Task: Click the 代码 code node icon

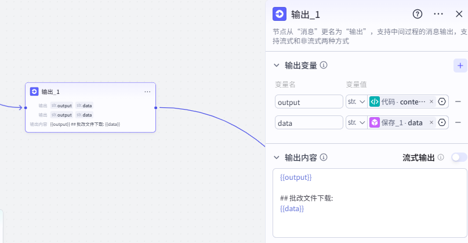Action: pyautogui.click(x=375, y=102)
